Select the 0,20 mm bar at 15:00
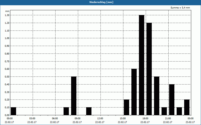 coord(127,107)
